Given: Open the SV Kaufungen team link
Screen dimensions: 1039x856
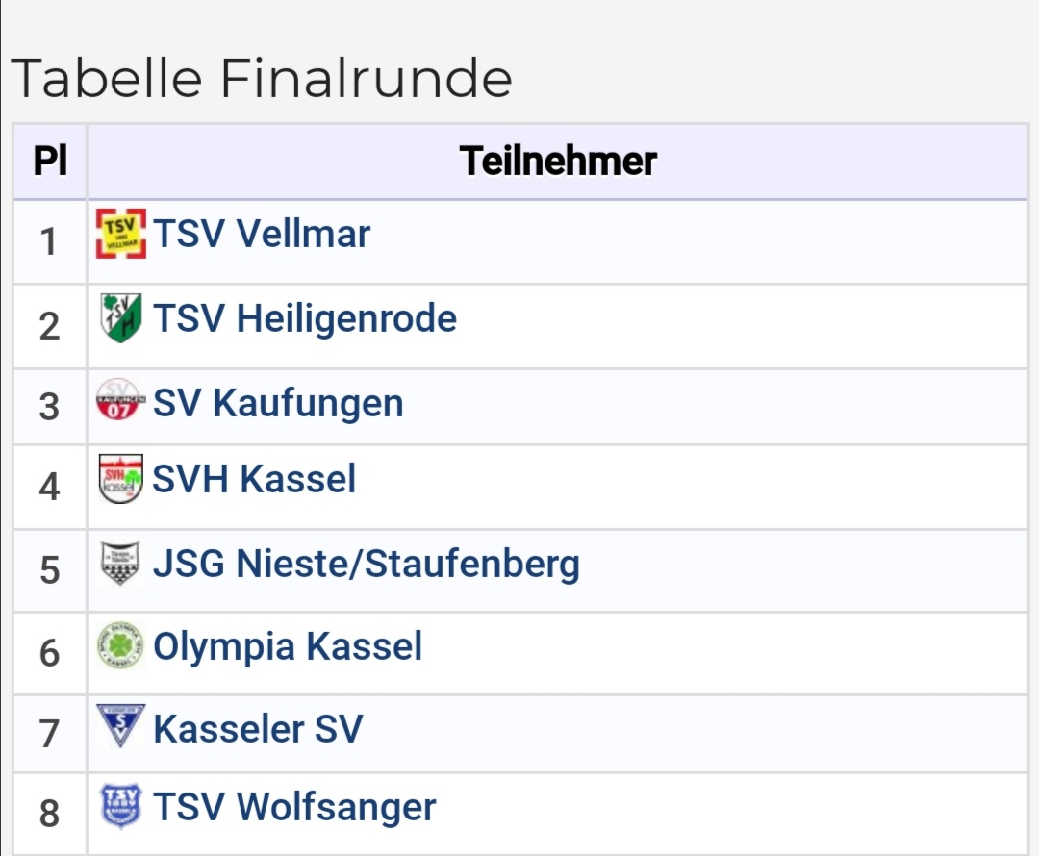Looking at the screenshot, I should coord(278,403).
